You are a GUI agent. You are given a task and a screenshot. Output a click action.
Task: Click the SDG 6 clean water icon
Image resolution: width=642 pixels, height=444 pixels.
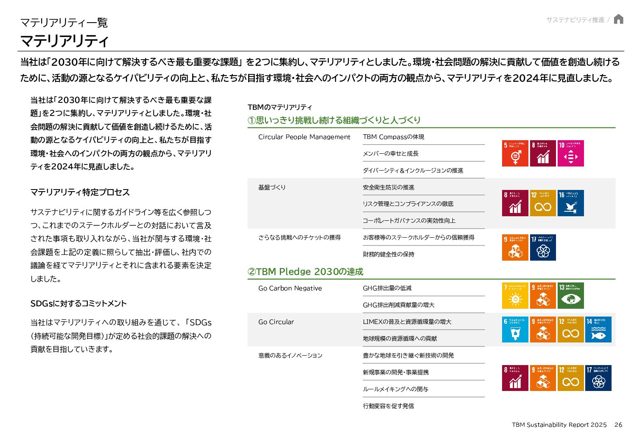click(515, 330)
